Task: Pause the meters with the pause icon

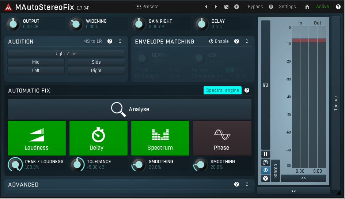Action: 265,154
